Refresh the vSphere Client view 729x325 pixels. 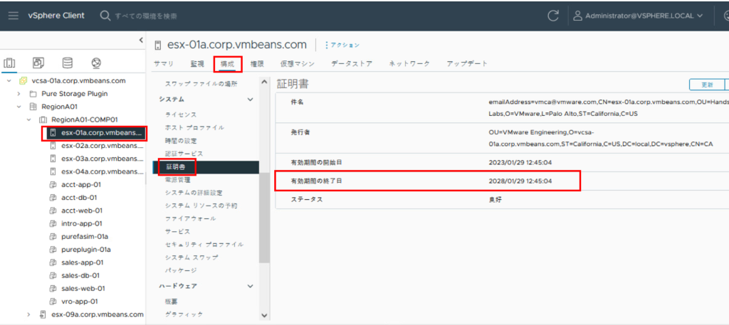(x=552, y=16)
